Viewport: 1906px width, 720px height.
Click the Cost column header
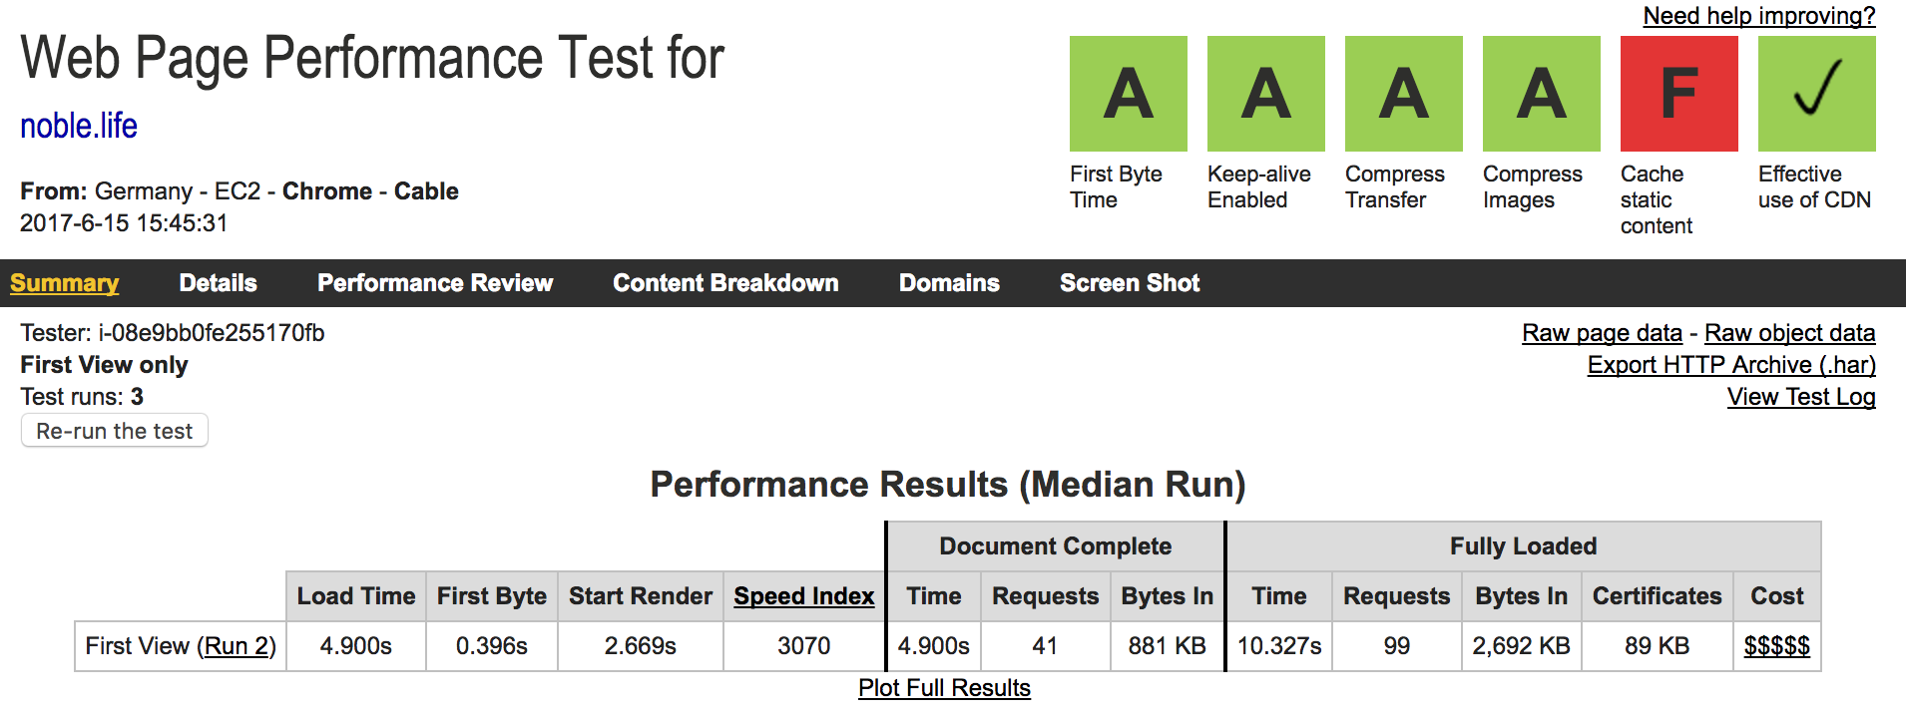1777,596
